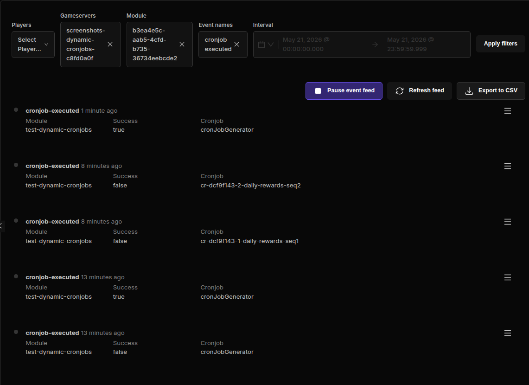Click 'false' Success value in seq2 event
The image size is (529, 385).
[x=120, y=186]
